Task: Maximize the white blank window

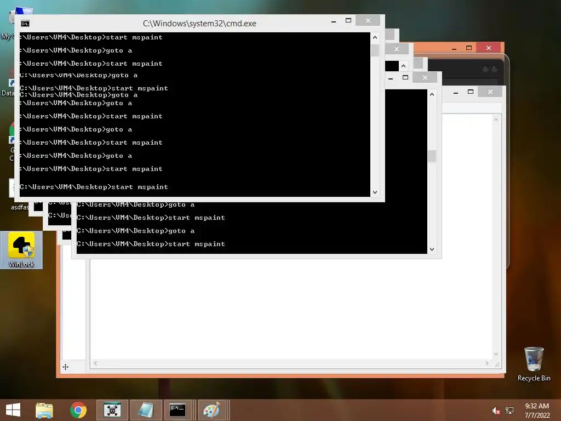Action: [471, 92]
